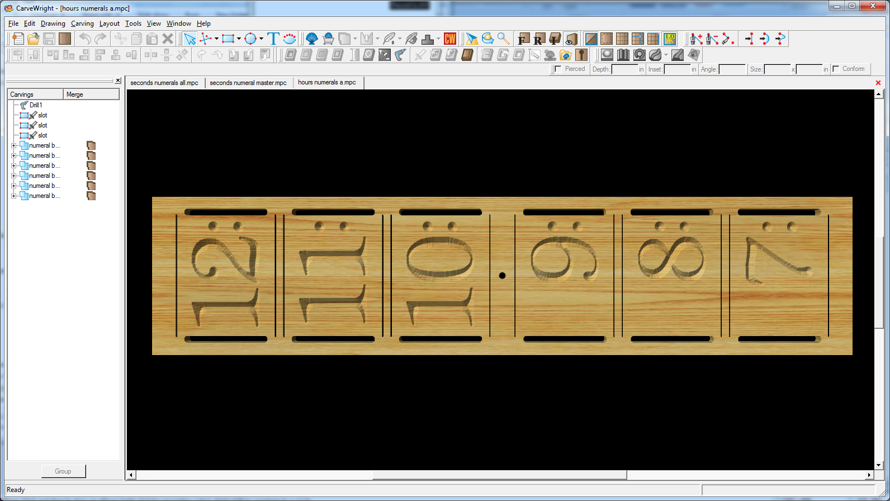Screen dimensions: 890x501
Task: Open dropdown arrow beside rectangle tool
Action: (239, 39)
